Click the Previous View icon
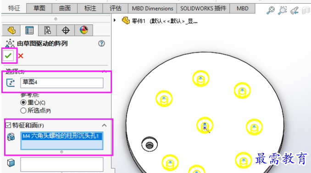The height and width of the screenshot is (173, 311). 294,10
